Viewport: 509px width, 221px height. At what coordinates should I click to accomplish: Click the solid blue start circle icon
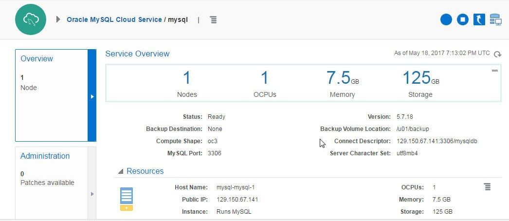[446, 19]
